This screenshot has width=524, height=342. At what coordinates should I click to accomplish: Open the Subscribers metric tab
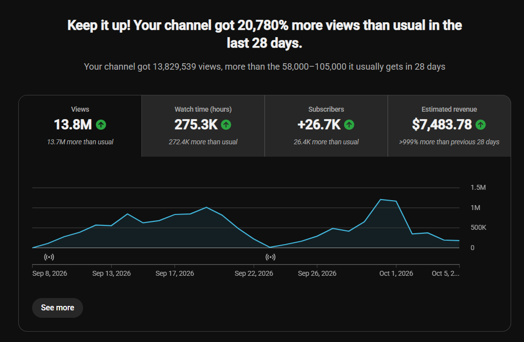pyautogui.click(x=326, y=126)
